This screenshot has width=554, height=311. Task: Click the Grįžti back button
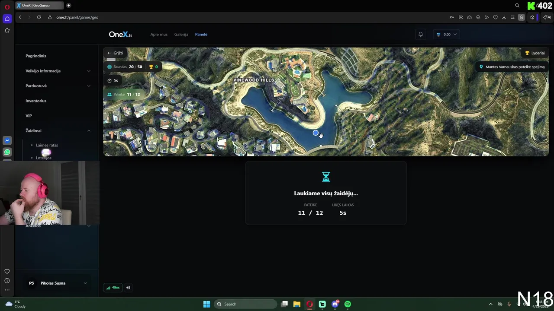115,53
